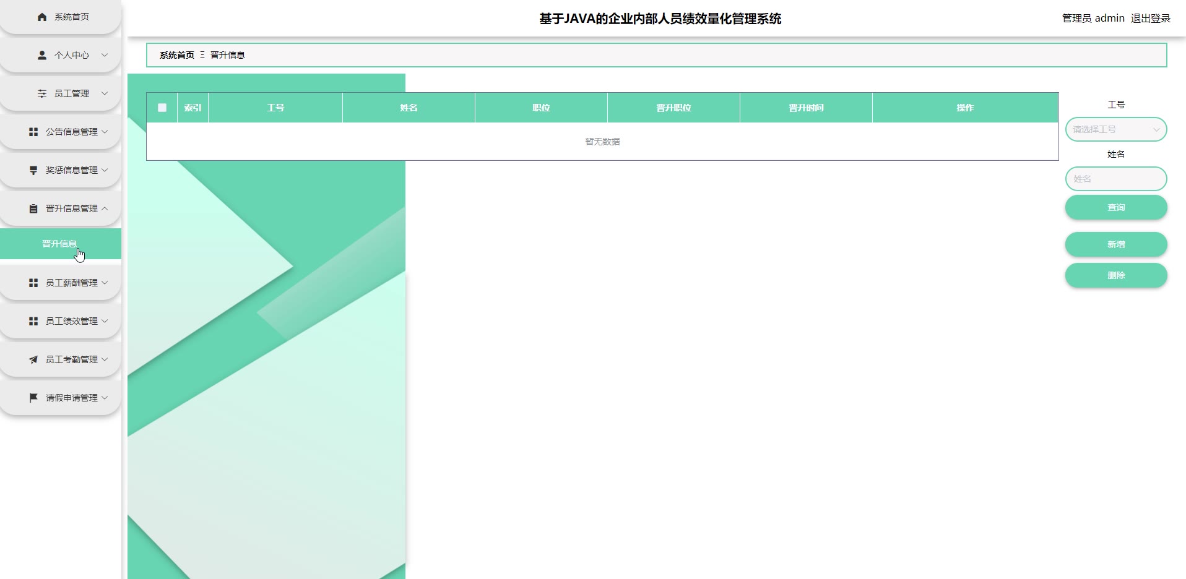
Task: Click the 退出登录 logout link
Action: pyautogui.click(x=1151, y=19)
